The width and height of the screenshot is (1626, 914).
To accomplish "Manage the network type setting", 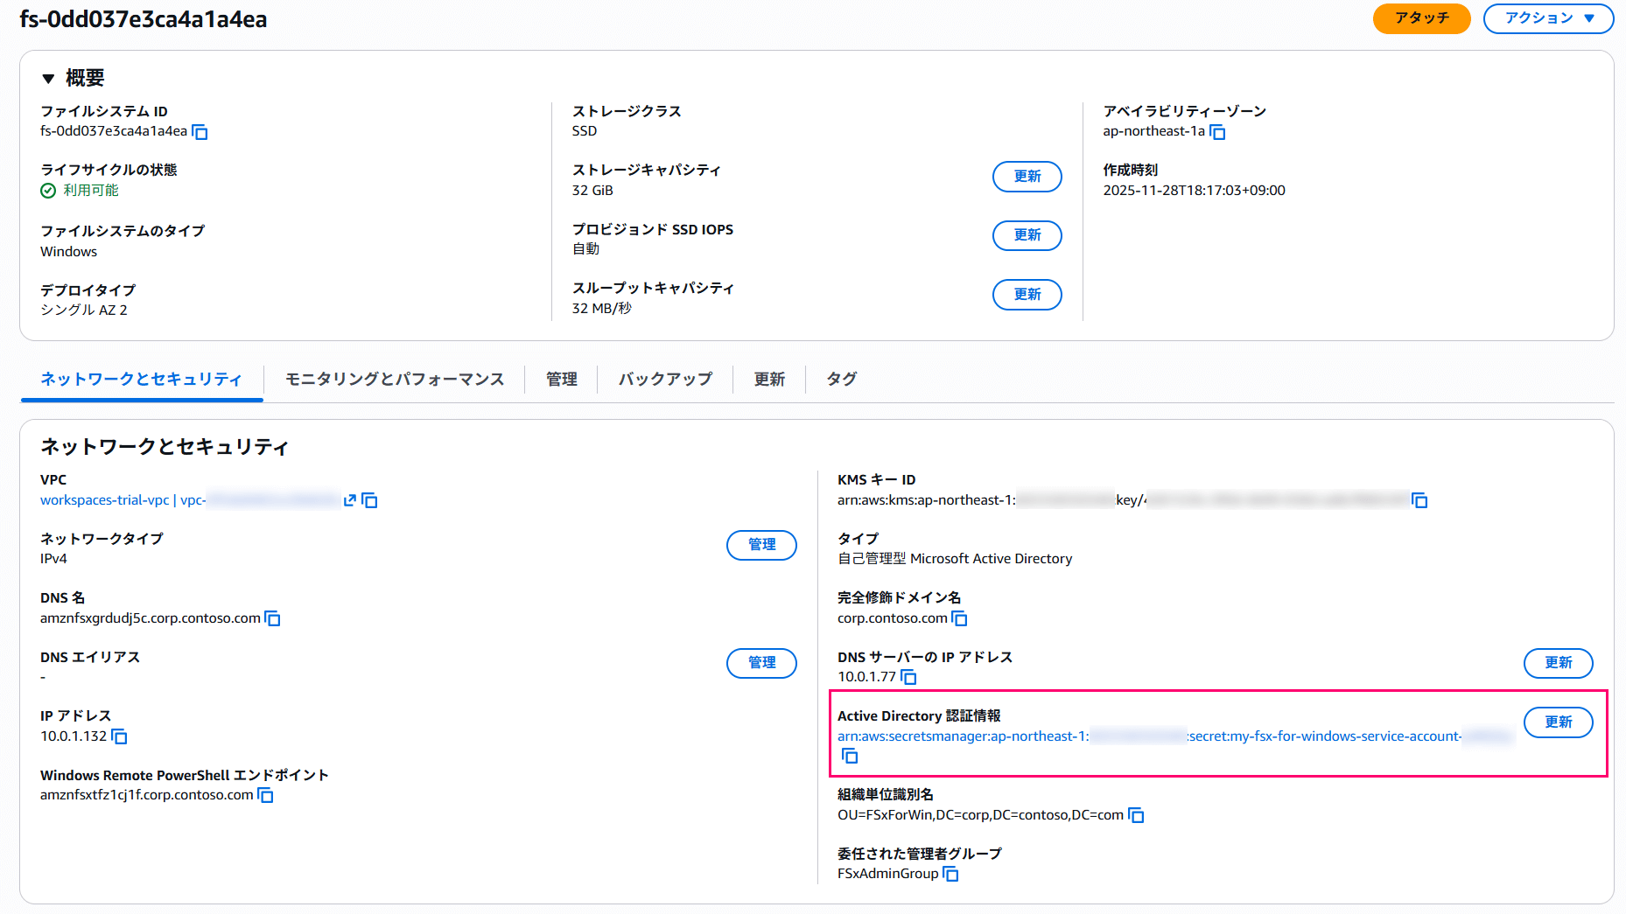I will [x=761, y=545].
